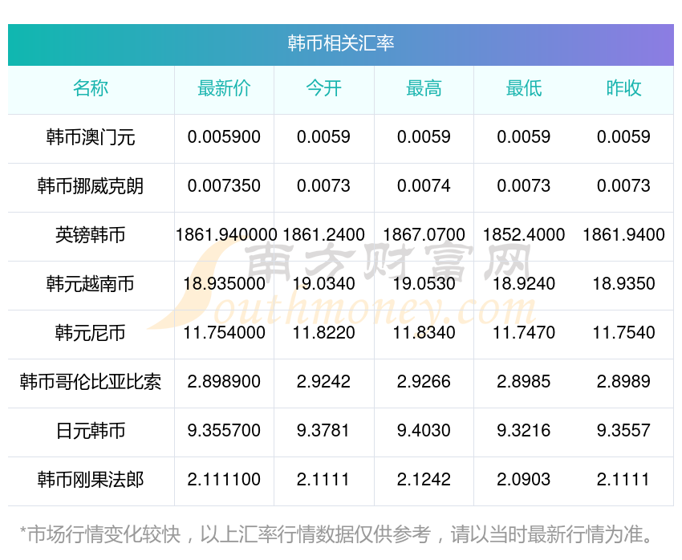The width and height of the screenshot is (682, 560).
Task: Select the 韩元越南币 row name
Action: point(91,284)
